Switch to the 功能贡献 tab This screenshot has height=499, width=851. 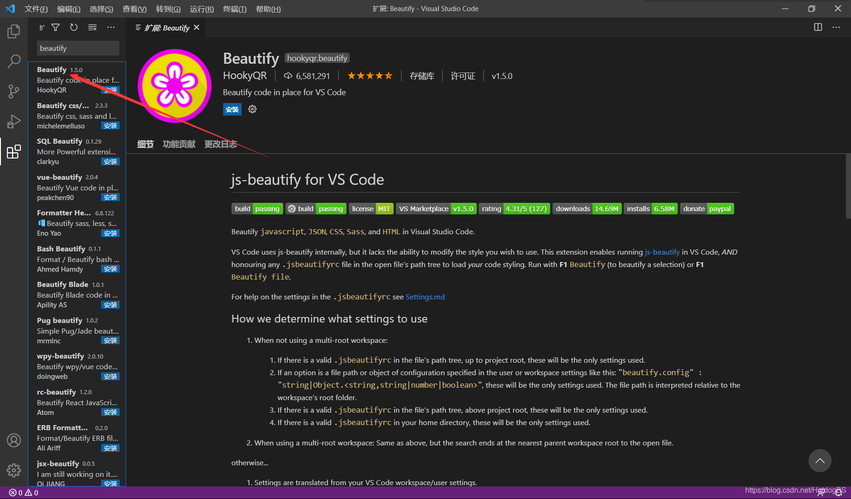pos(179,144)
